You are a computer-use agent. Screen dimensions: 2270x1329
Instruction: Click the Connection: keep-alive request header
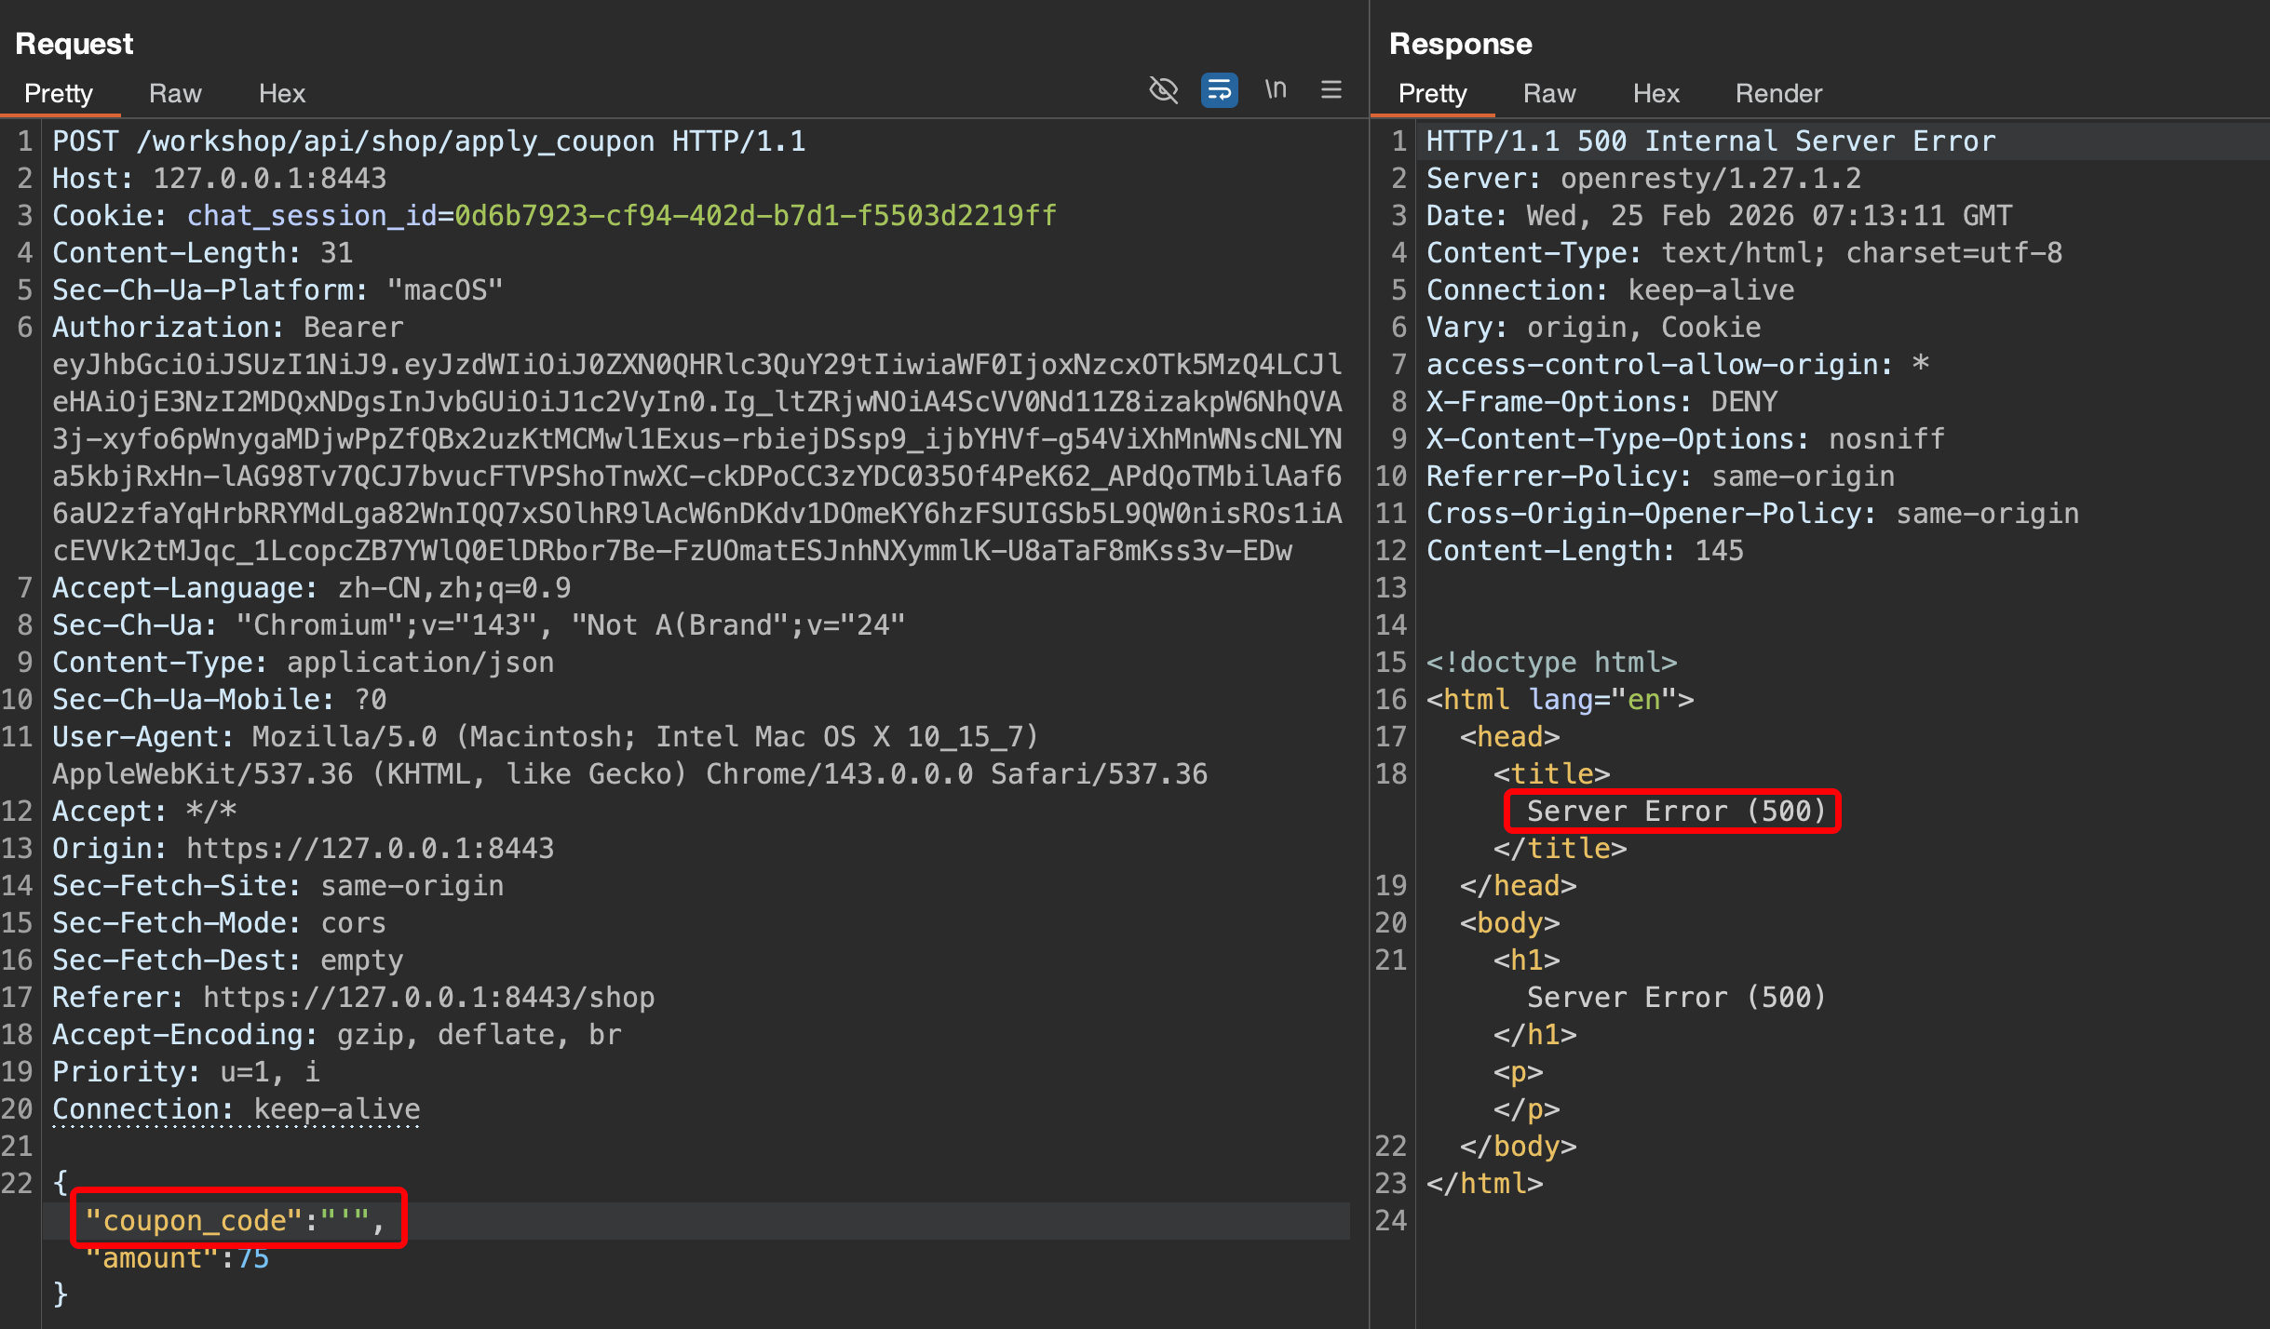coord(236,1109)
